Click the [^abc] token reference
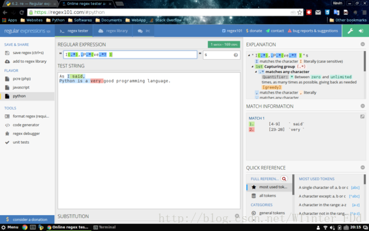 point(354,196)
